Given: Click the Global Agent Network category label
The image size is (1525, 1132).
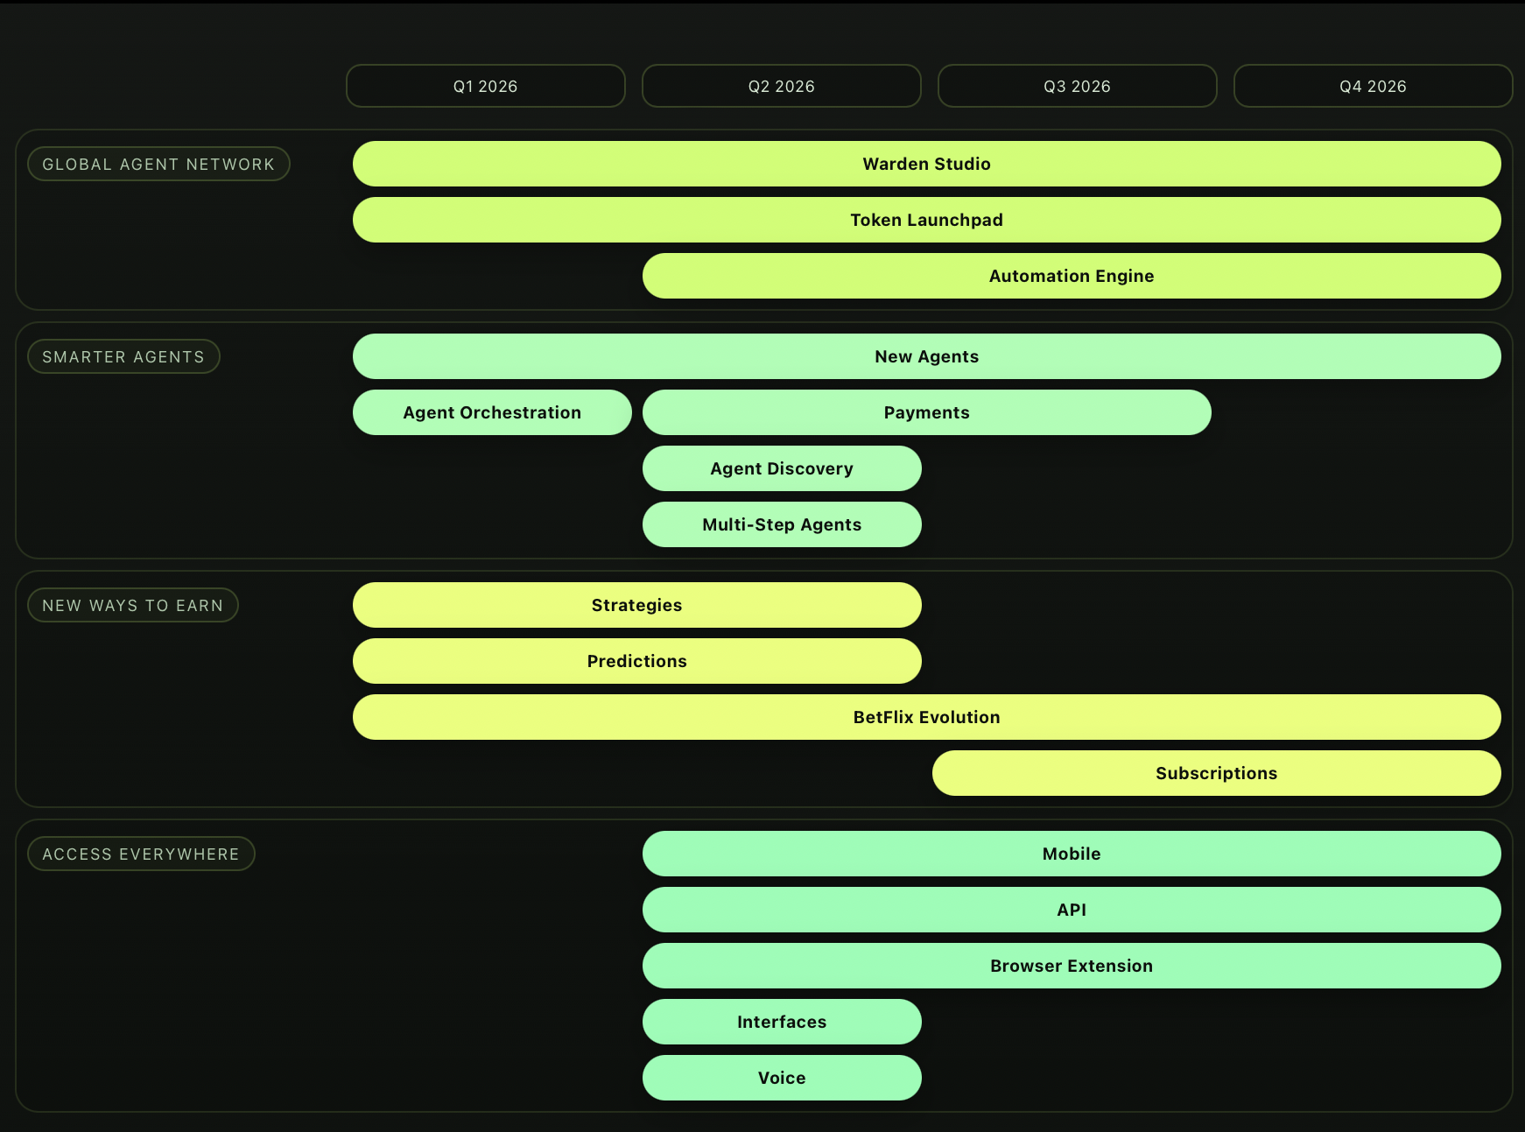Looking at the screenshot, I should click(158, 164).
